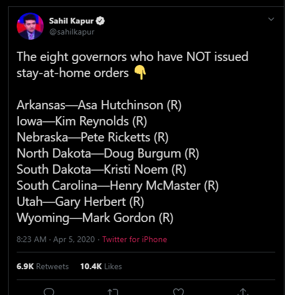Like the tweet with the heart icon
The width and height of the screenshot is (285, 295).
click(x=178, y=292)
